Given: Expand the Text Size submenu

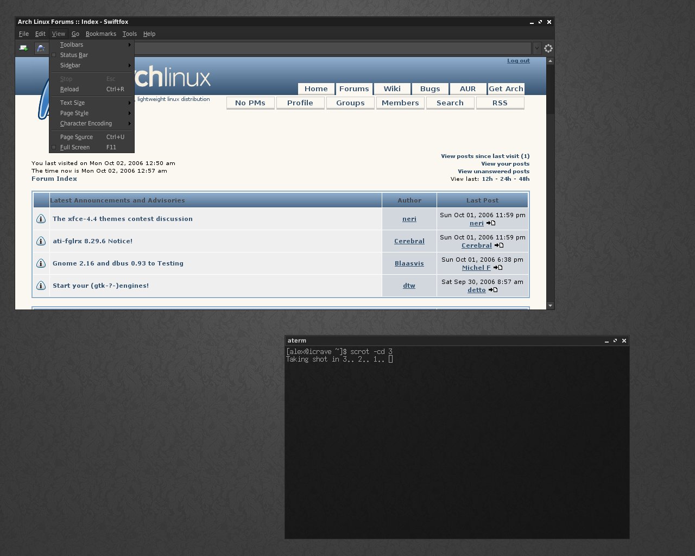Looking at the screenshot, I should pyautogui.click(x=92, y=103).
